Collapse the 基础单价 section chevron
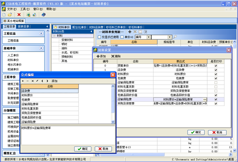This screenshot has height=162, width=238. point(41,48)
